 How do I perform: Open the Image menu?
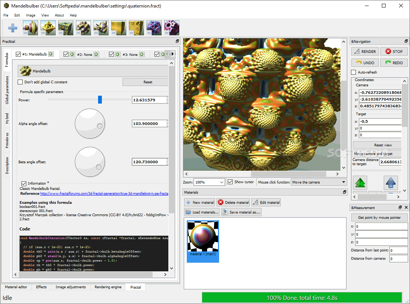[x=30, y=15]
